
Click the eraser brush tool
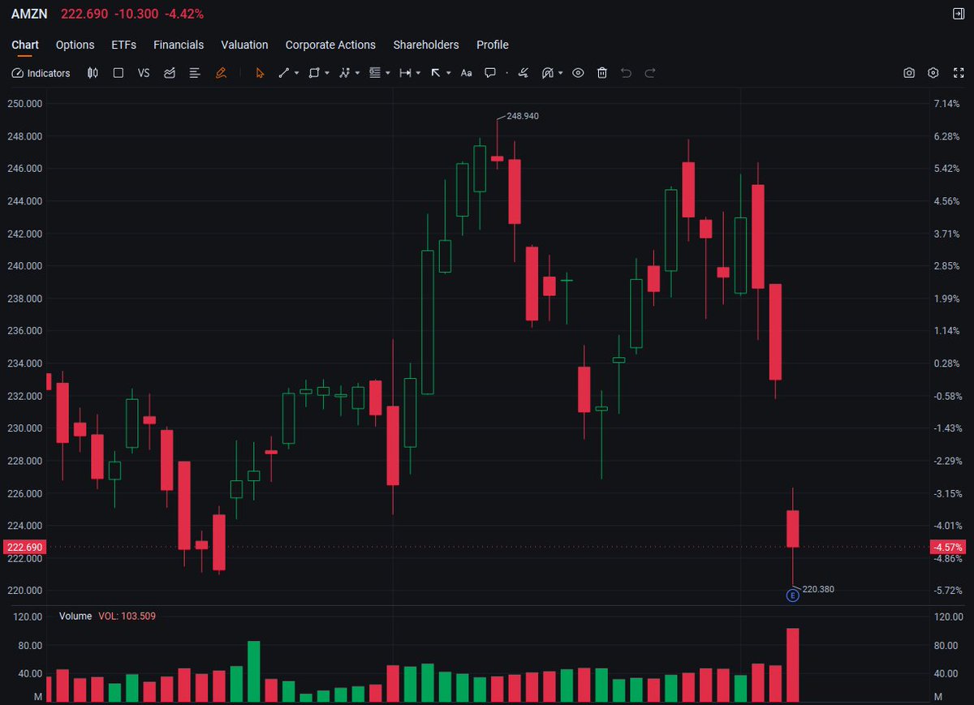click(x=524, y=73)
